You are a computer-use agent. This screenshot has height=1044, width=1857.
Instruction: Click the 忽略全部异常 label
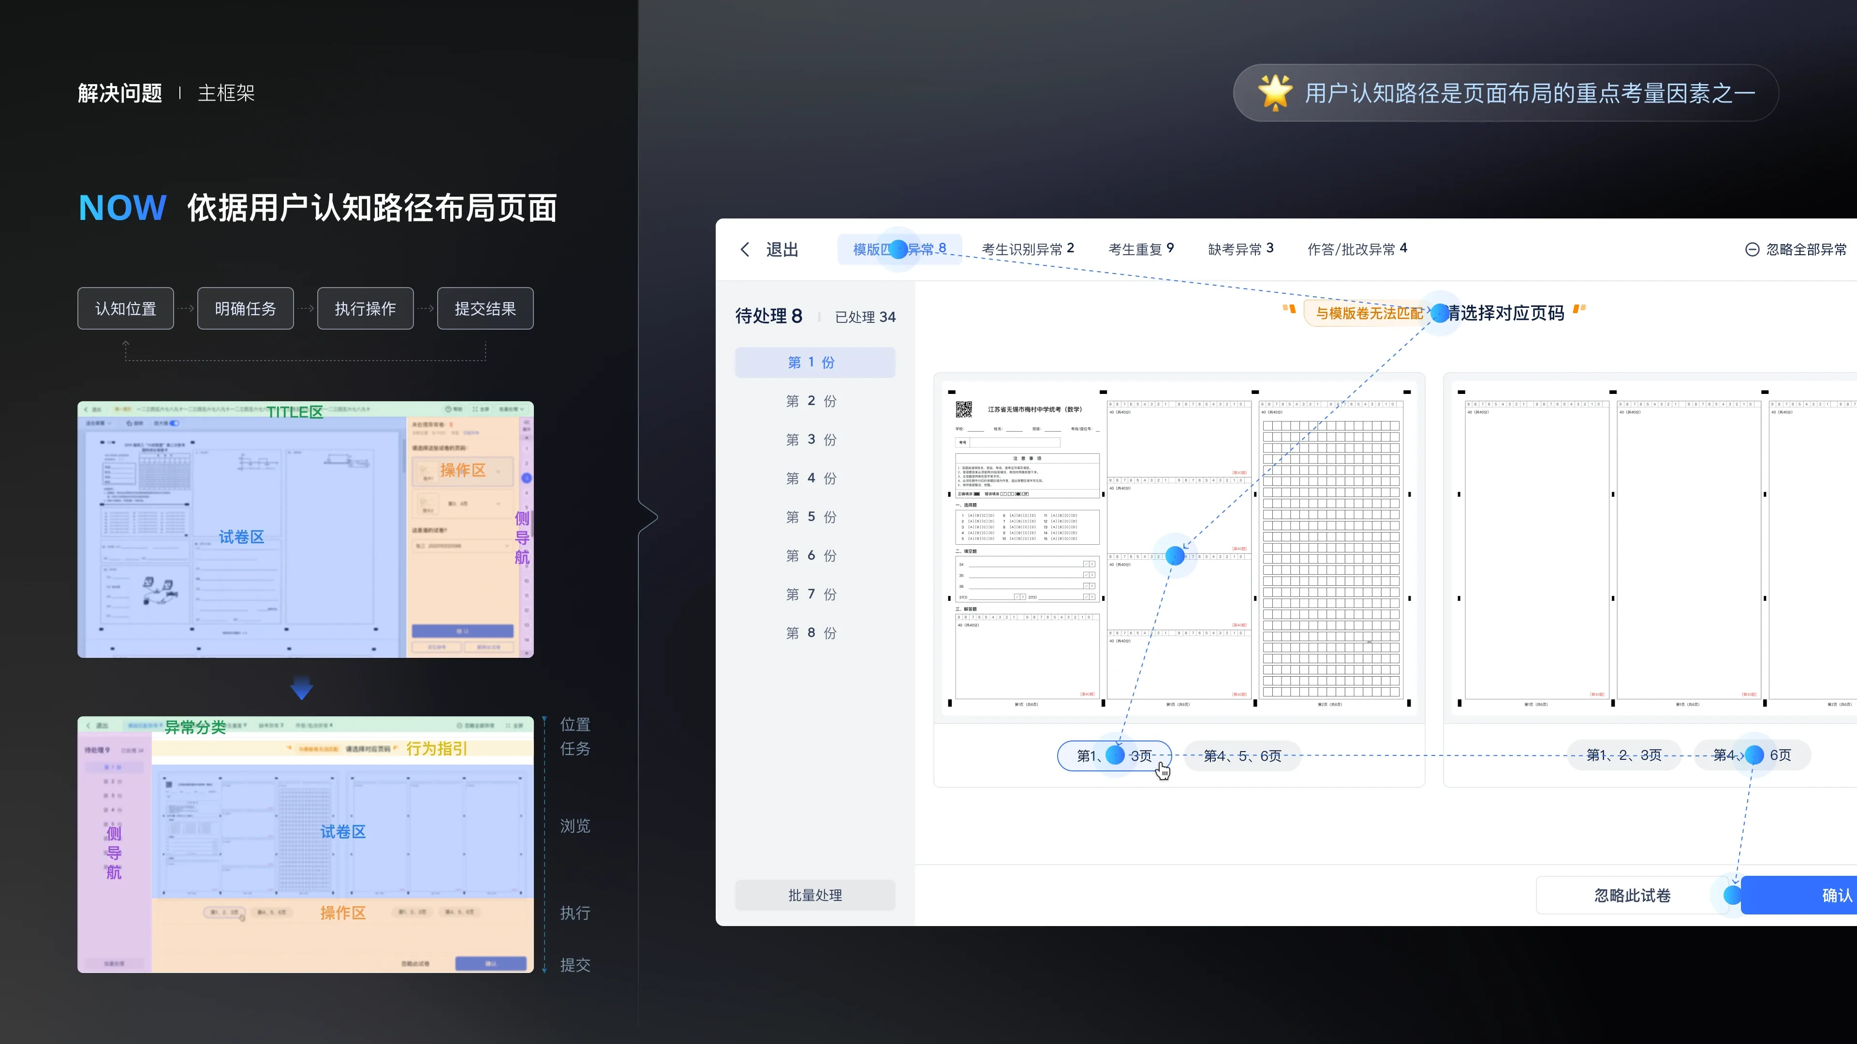(x=1807, y=249)
